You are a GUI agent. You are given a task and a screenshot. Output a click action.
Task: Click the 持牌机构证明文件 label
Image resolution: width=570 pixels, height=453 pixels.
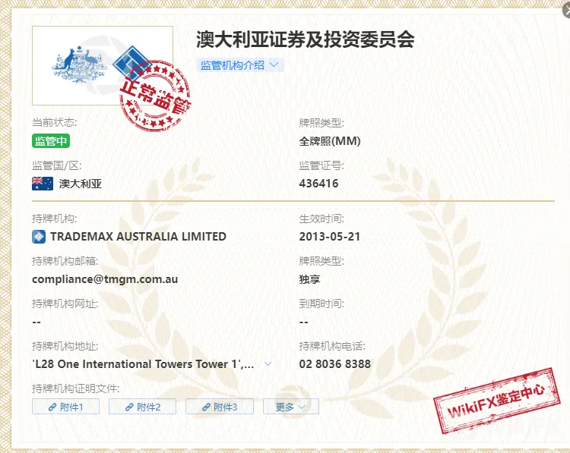pyautogui.click(x=75, y=389)
